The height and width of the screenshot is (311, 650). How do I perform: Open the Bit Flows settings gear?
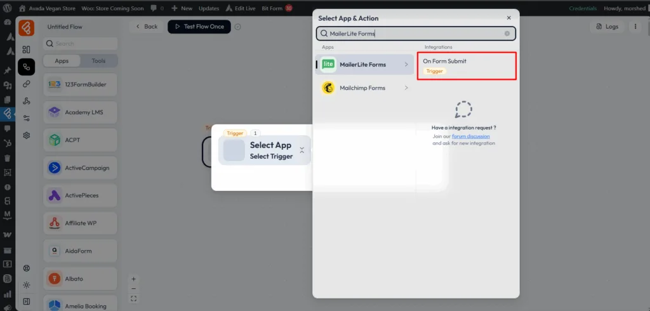click(27, 135)
